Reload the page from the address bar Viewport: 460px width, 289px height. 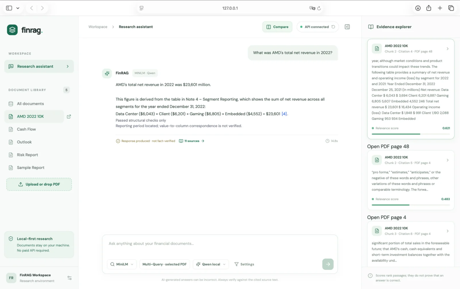pyautogui.click(x=319, y=8)
